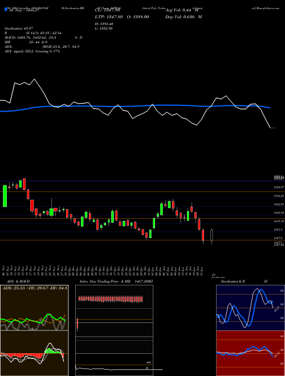Viewport: 285px width, 376px height.
Task: Click the ADX (MGR) 25.6, 20.7, 34.9 line
Action: pos(42,47)
